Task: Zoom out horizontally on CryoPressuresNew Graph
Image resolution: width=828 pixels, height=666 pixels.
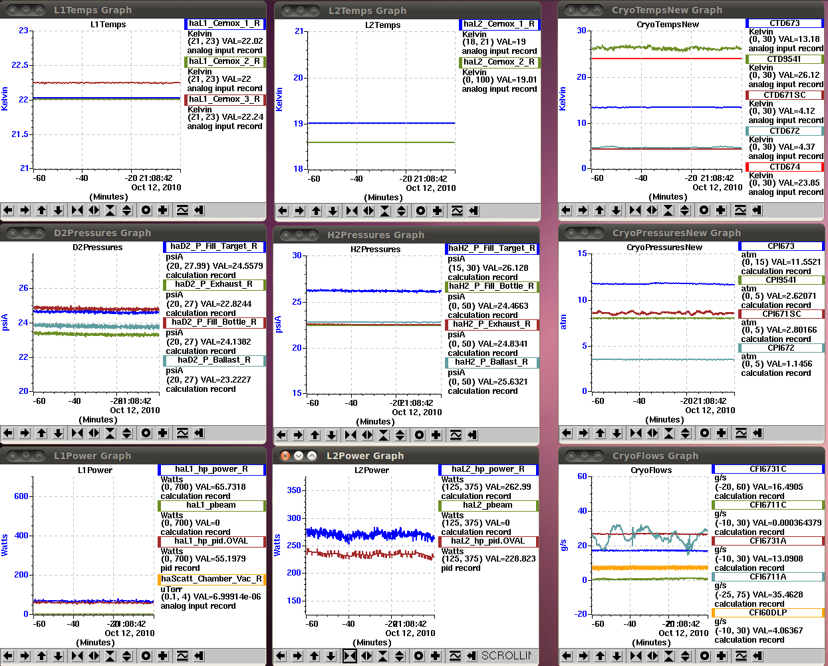Action: (652, 433)
